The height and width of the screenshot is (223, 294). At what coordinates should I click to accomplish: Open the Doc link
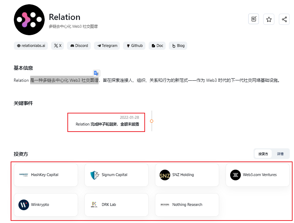click(x=157, y=46)
